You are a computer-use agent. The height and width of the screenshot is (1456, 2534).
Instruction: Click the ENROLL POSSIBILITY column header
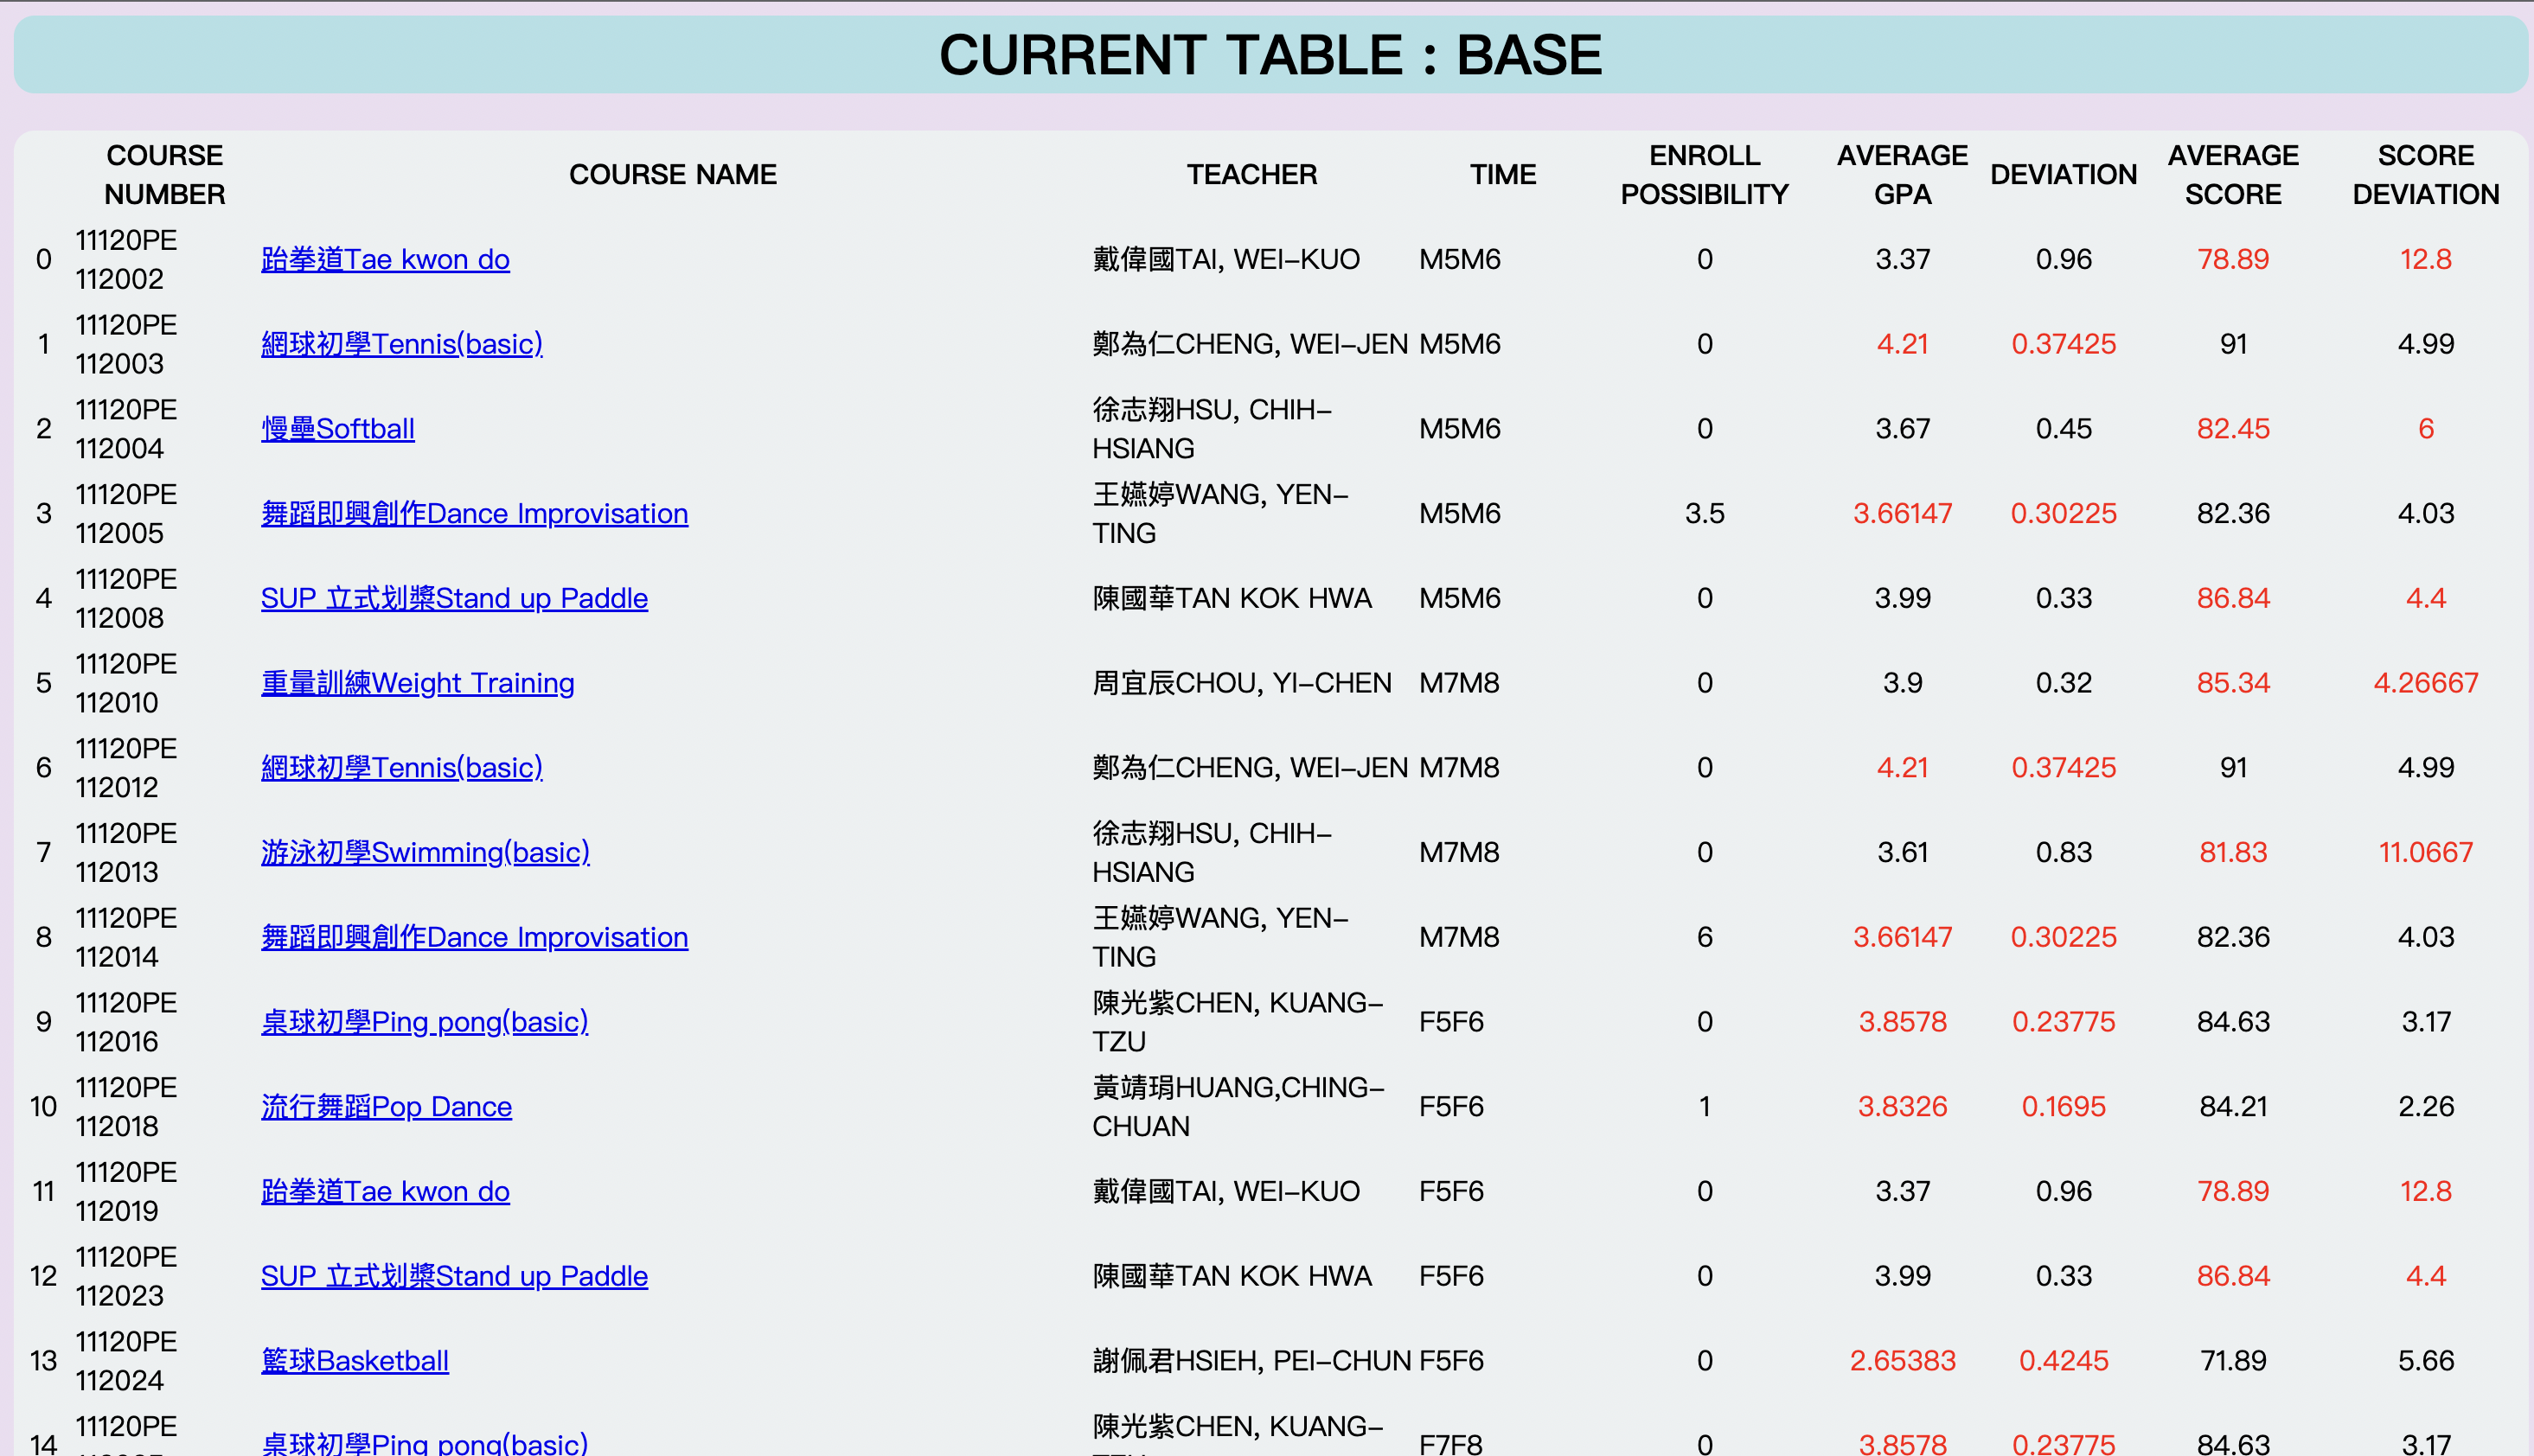tap(1705, 175)
